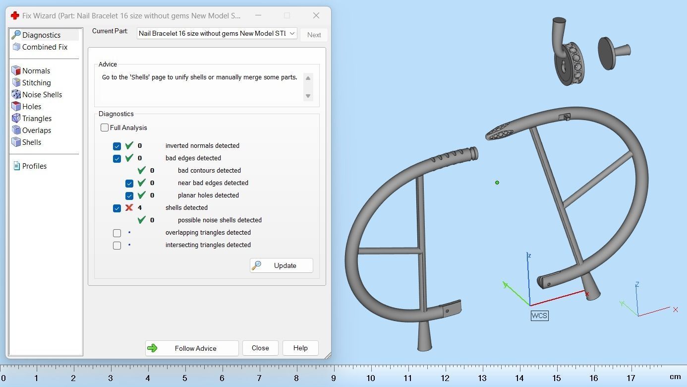Screen dimensions: 687x387
Task: Click the Next button
Action: [314, 35]
